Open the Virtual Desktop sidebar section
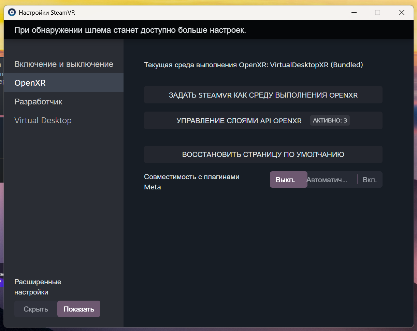Screen dimensions: 417x331 pos(64,120)
